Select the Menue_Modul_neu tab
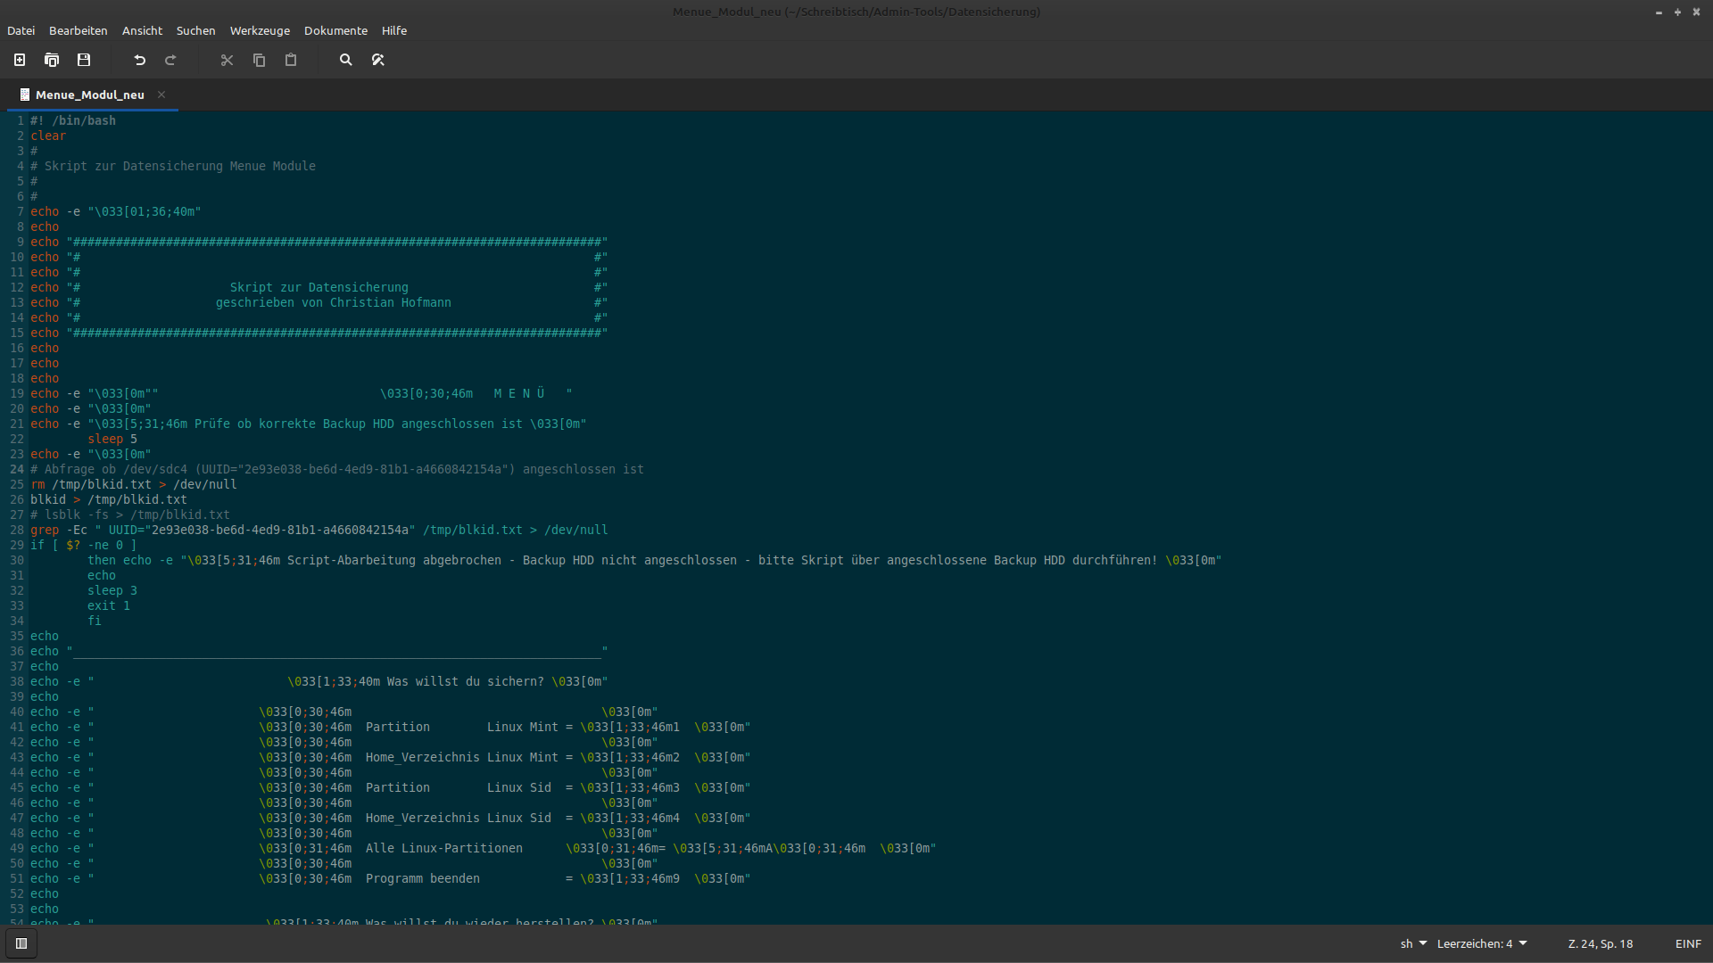The width and height of the screenshot is (1713, 963). [x=89, y=95]
